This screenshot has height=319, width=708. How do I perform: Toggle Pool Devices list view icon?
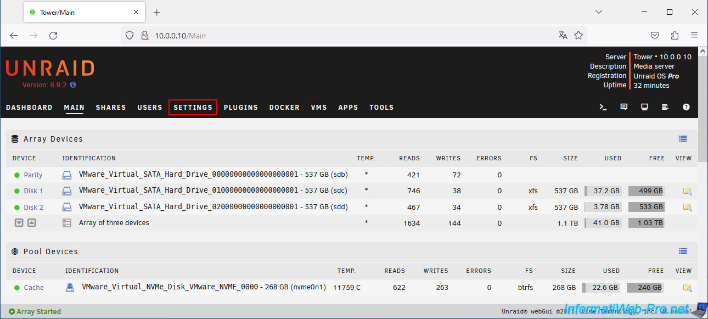click(683, 251)
